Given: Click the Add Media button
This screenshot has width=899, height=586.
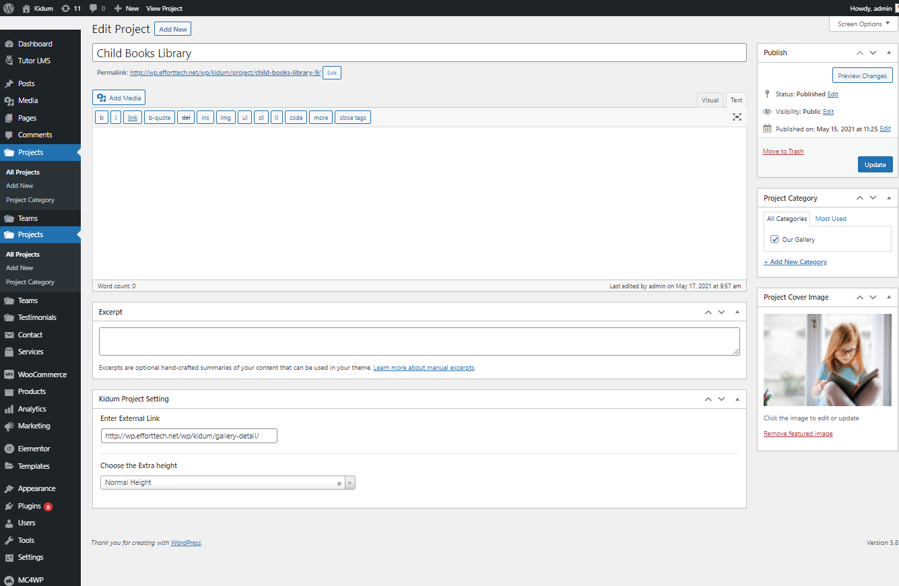Looking at the screenshot, I should tap(119, 98).
